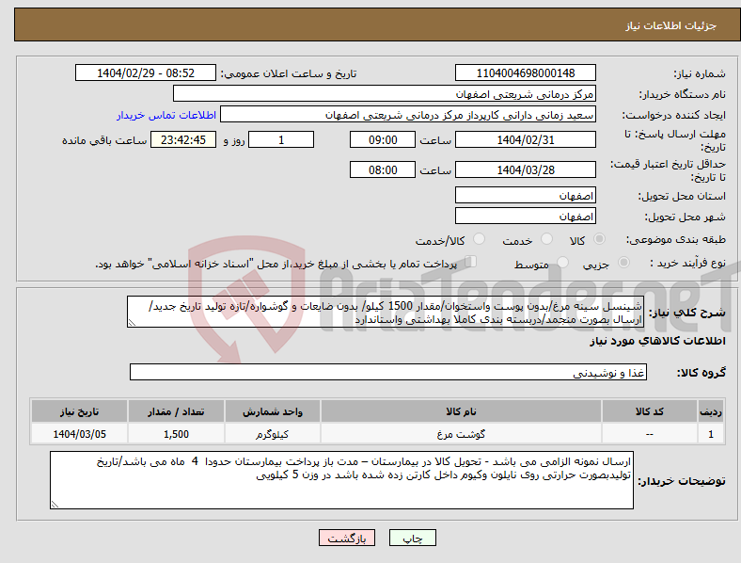The width and height of the screenshot is (741, 563).
Task: Select the متوسط purchase type radio
Action: pos(562,262)
